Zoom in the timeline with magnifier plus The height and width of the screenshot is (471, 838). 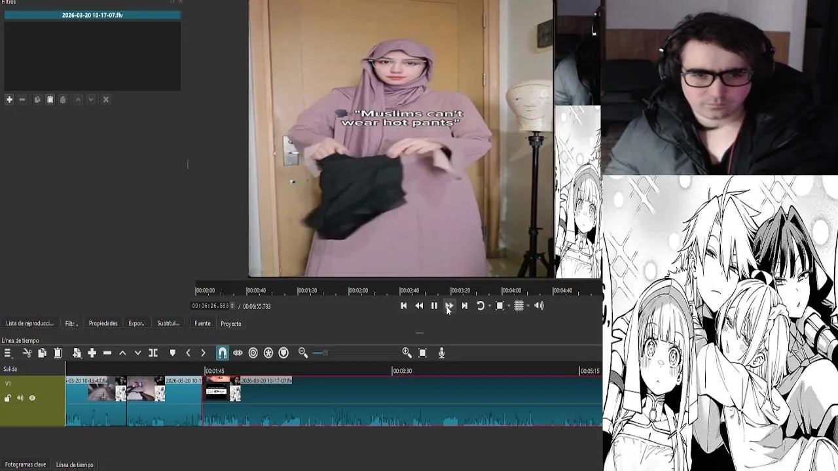407,353
